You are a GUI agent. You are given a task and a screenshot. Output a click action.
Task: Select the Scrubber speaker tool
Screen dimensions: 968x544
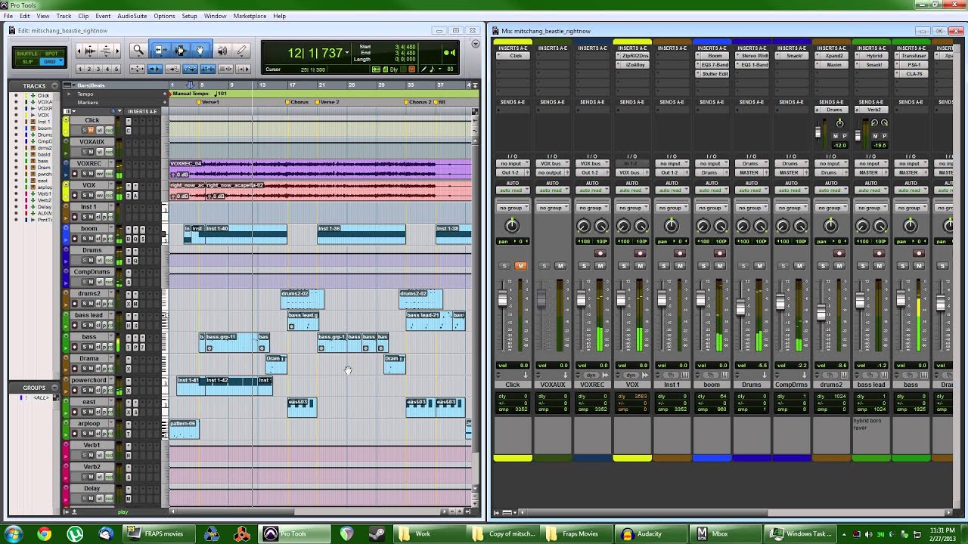click(222, 51)
